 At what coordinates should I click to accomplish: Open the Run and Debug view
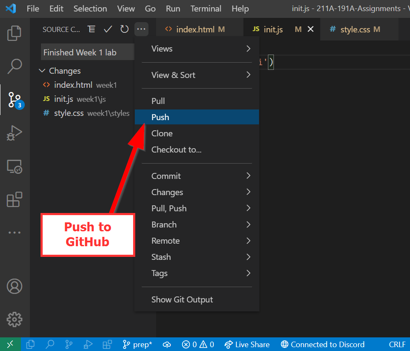tap(15, 133)
